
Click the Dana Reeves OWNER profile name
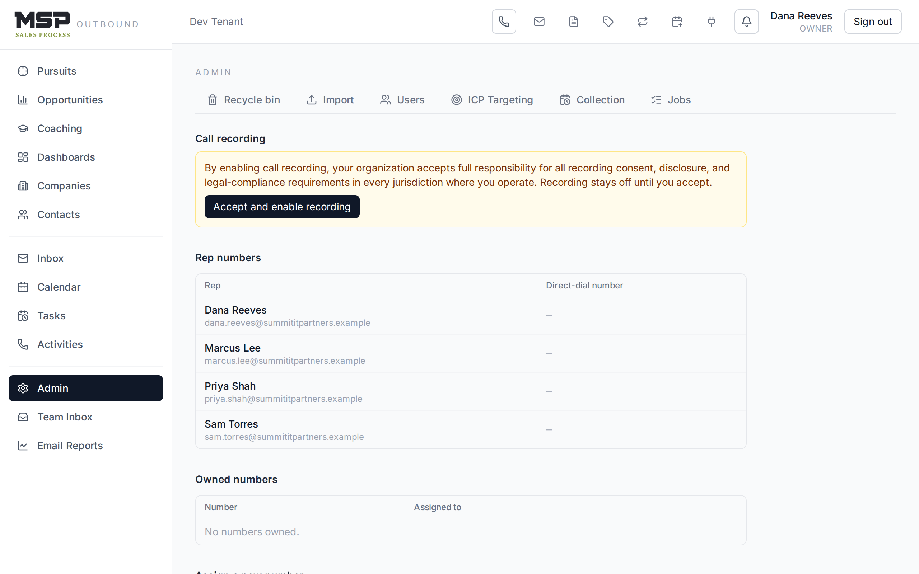pos(801,22)
